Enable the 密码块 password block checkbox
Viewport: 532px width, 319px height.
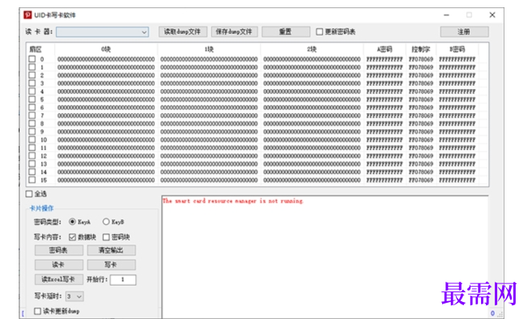click(106, 237)
